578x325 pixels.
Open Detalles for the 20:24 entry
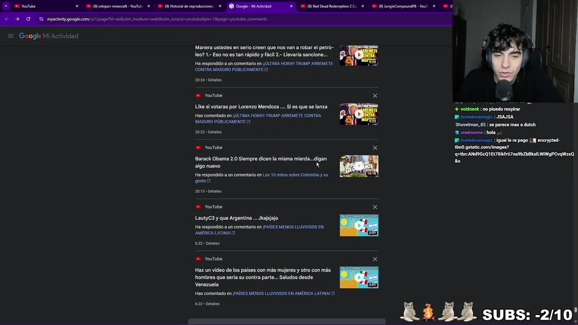(214, 80)
